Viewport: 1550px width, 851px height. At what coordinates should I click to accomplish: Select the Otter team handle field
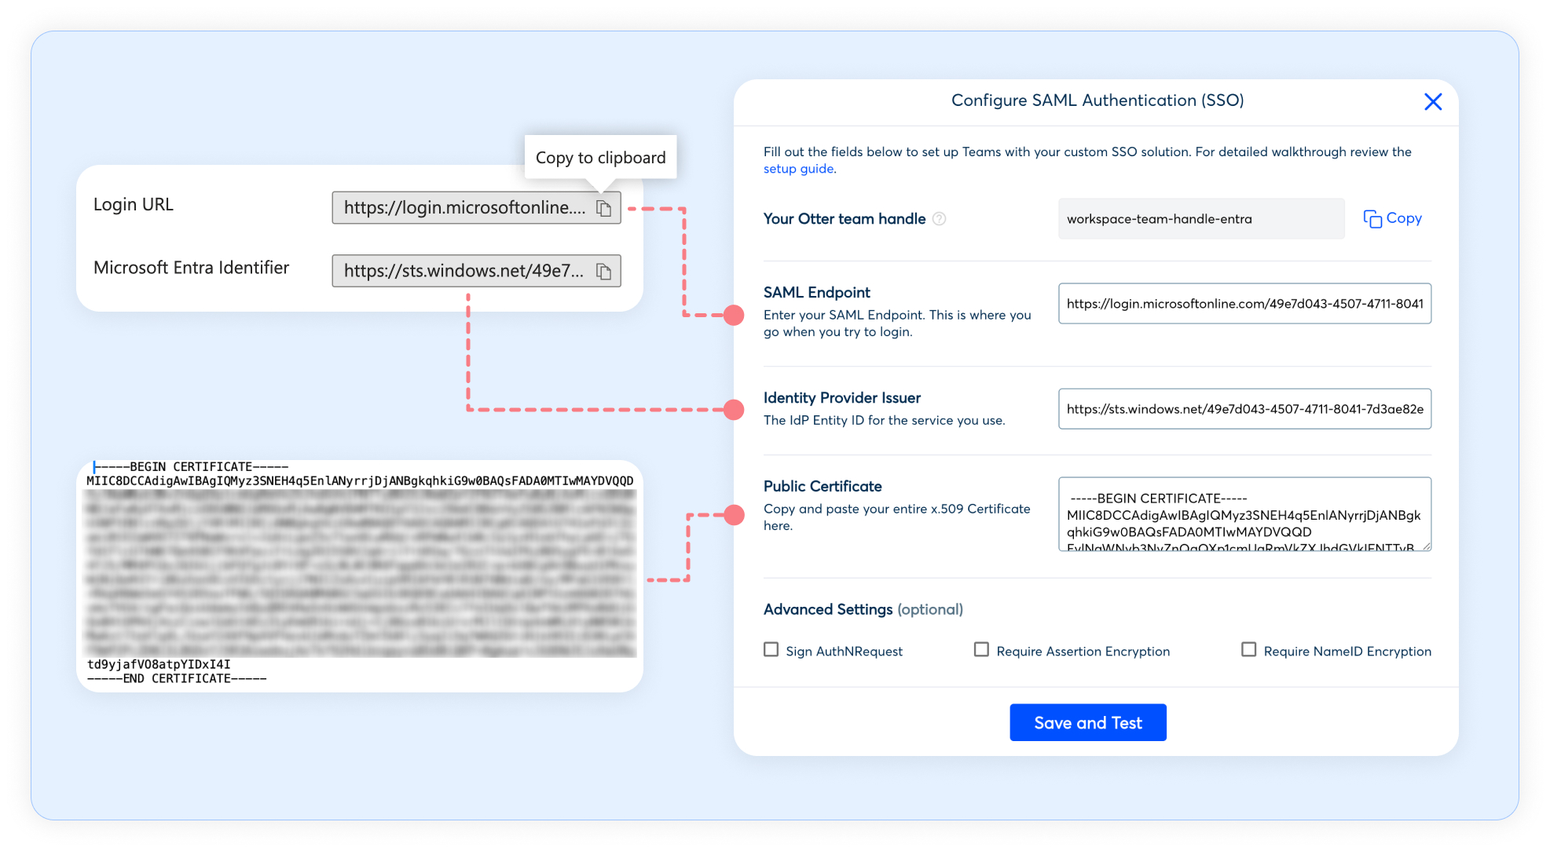(1200, 219)
